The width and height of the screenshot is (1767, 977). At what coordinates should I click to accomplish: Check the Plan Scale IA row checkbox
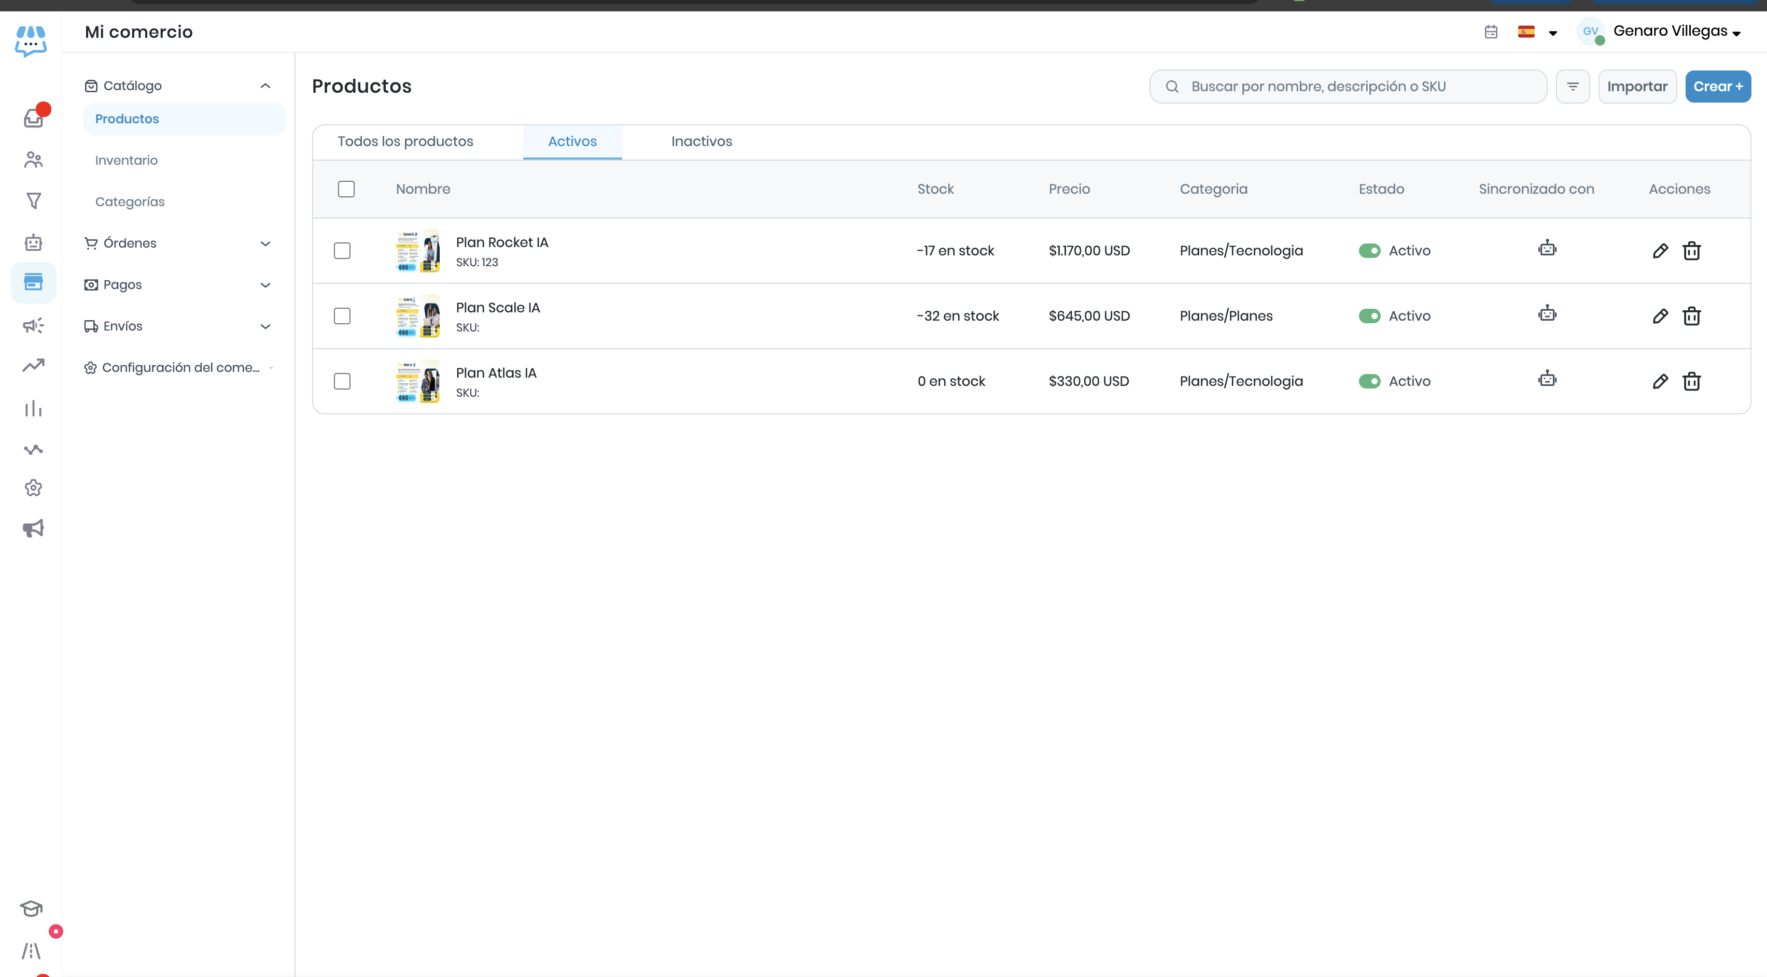[x=342, y=316]
